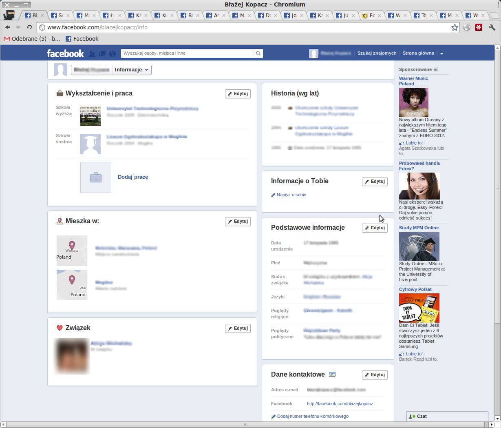Click the vertical page scrollbar track
The height and width of the screenshot is (428, 501).
[x=497, y=233]
